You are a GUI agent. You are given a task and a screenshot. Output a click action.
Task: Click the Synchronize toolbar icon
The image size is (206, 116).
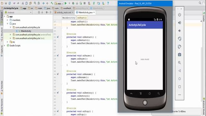tap(10, 3)
